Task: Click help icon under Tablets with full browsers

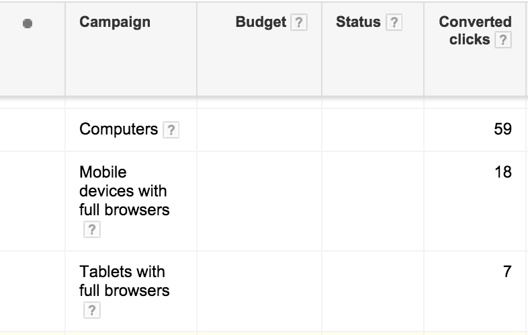Action: click(x=92, y=310)
